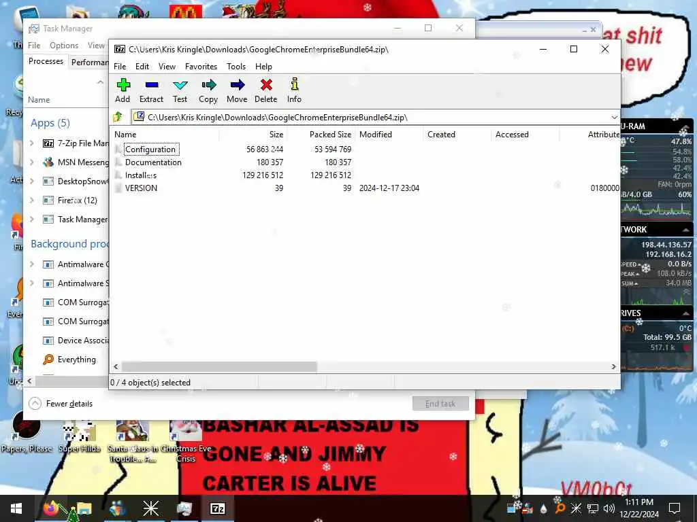This screenshot has width=697, height=522.
Task: Click the End task button
Action: (x=440, y=404)
